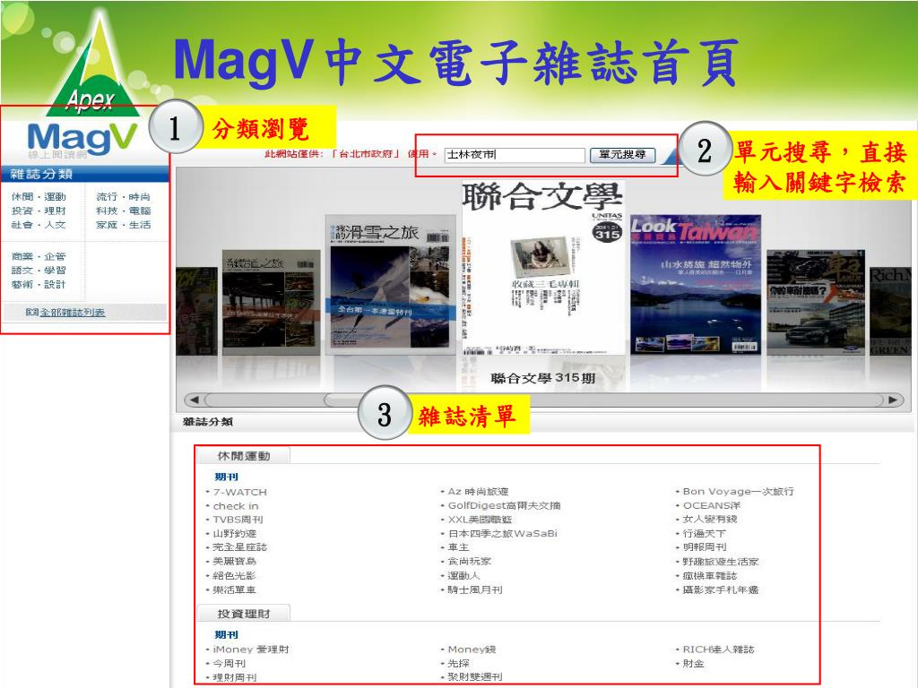The width and height of the screenshot is (918, 688).
Task: Open the OCEANS洋 magazine link
Action: 711,505
